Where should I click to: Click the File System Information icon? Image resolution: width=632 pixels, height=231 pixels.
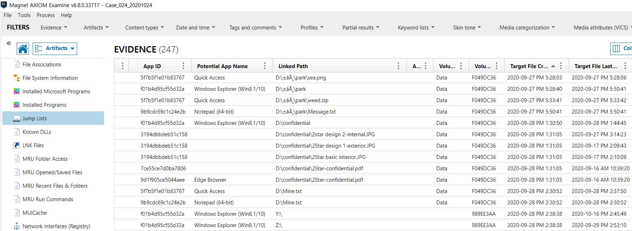17,78
